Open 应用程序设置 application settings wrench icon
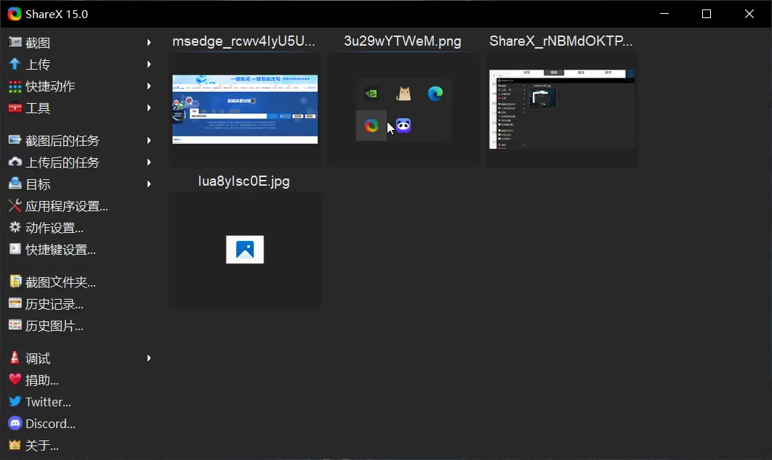The width and height of the screenshot is (772, 460). pos(15,206)
